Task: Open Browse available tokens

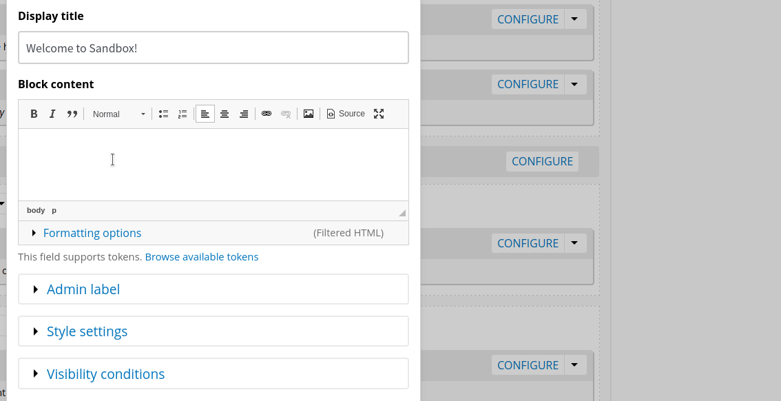Action: tap(202, 256)
